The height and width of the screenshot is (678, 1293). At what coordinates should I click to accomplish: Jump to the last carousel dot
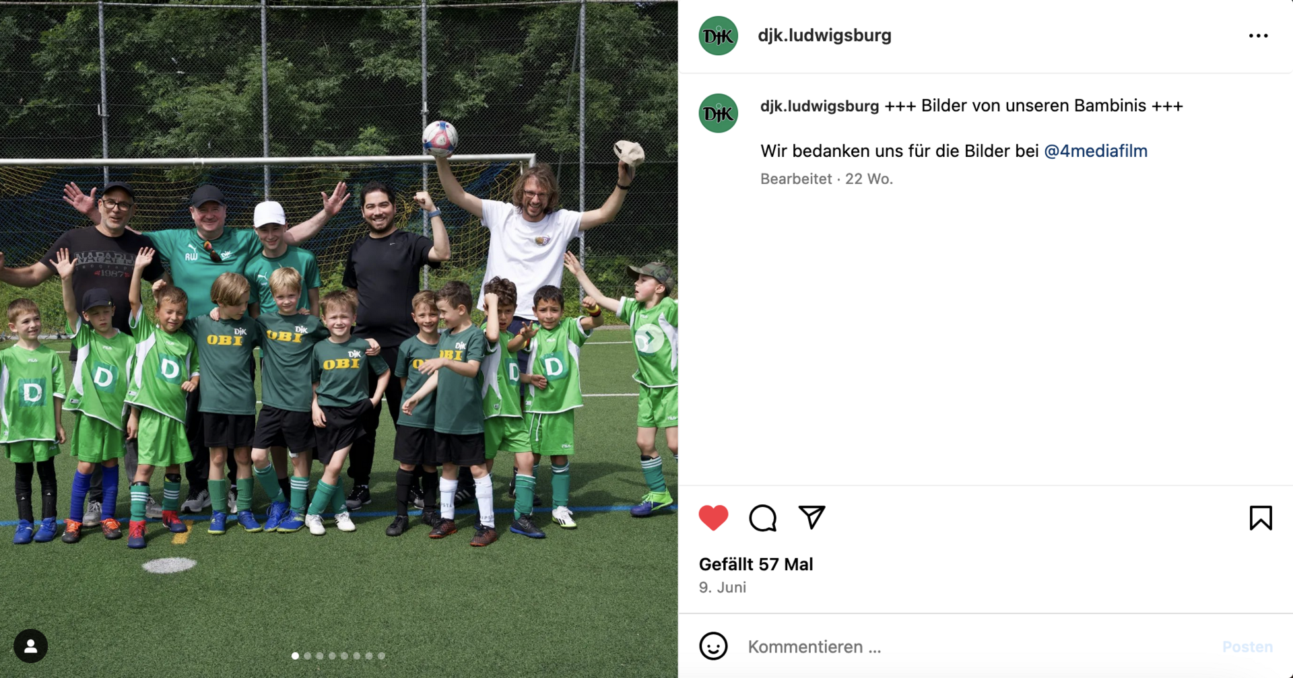tap(381, 656)
